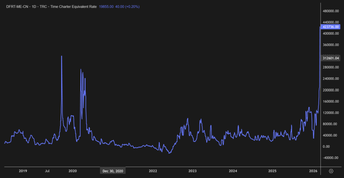Click 2022 on the time axis
Viewport: 344px width, 178px height.
pyautogui.click(x=153, y=171)
